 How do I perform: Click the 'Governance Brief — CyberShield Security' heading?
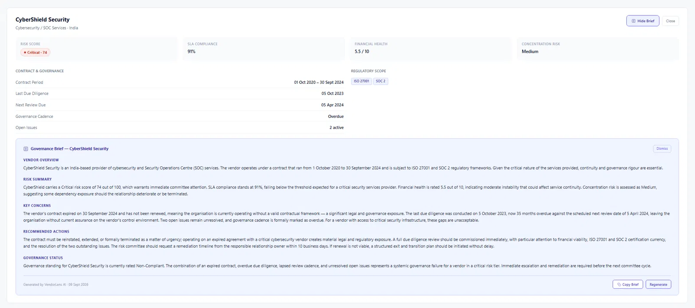(x=70, y=149)
